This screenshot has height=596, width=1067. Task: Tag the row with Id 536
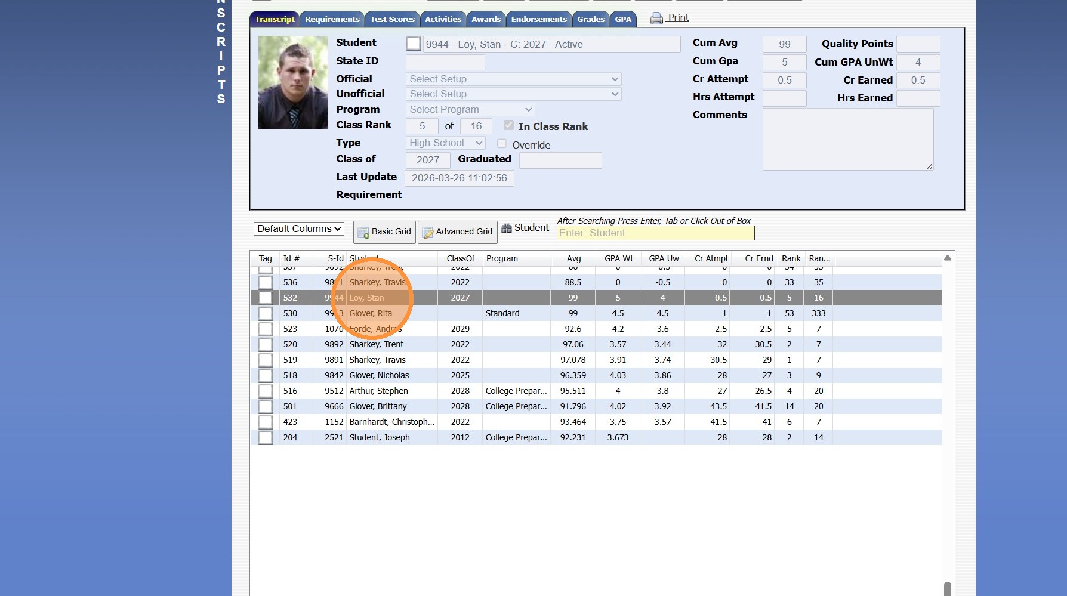tap(266, 282)
